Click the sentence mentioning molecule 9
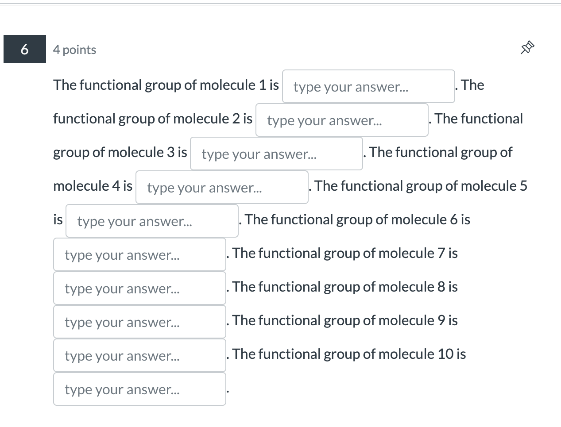Screen dimensions: 561x427 344,320
